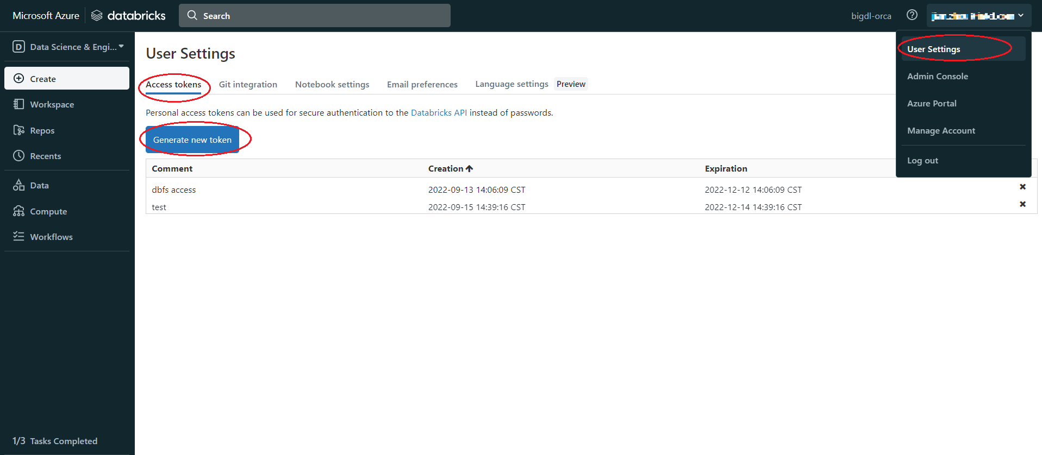Viewport: 1042px width, 455px height.
Task: Open Repos via its sidebar icon
Action: click(18, 130)
